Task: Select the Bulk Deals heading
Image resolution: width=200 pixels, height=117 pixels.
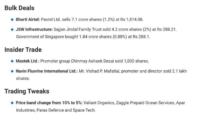Action: (19, 8)
